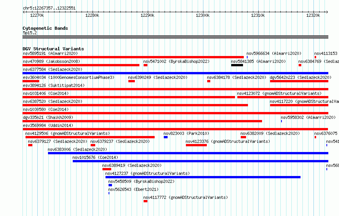Click the red bar under nsv6390249
The height and width of the screenshot is (216, 339).
click(132, 81)
